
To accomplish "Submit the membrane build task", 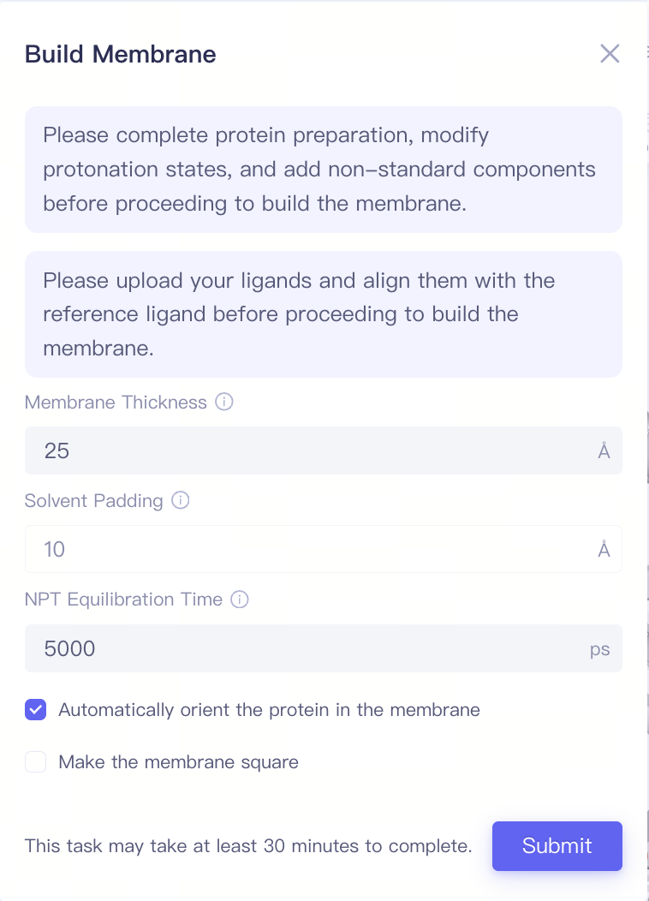I will click(x=557, y=846).
